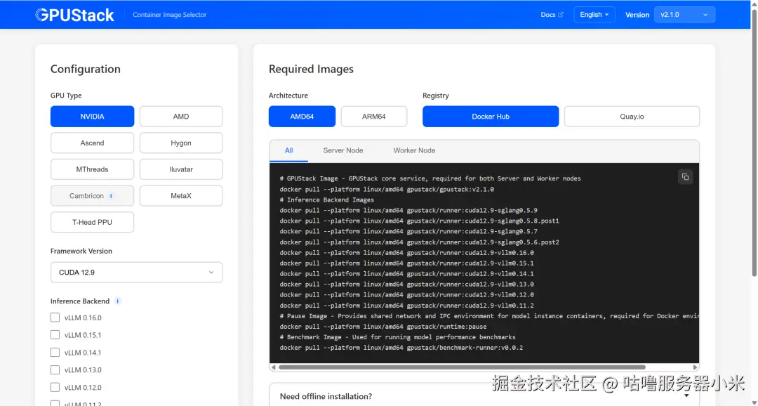
Task: Expand the Need offline installation section
Action: [484, 396]
